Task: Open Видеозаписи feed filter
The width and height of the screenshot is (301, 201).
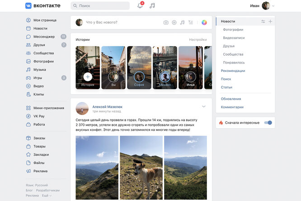Action: click(x=234, y=38)
